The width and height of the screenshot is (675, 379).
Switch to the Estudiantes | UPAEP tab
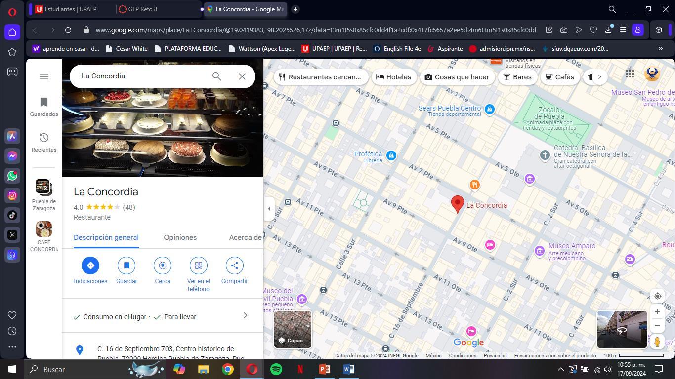point(71,9)
